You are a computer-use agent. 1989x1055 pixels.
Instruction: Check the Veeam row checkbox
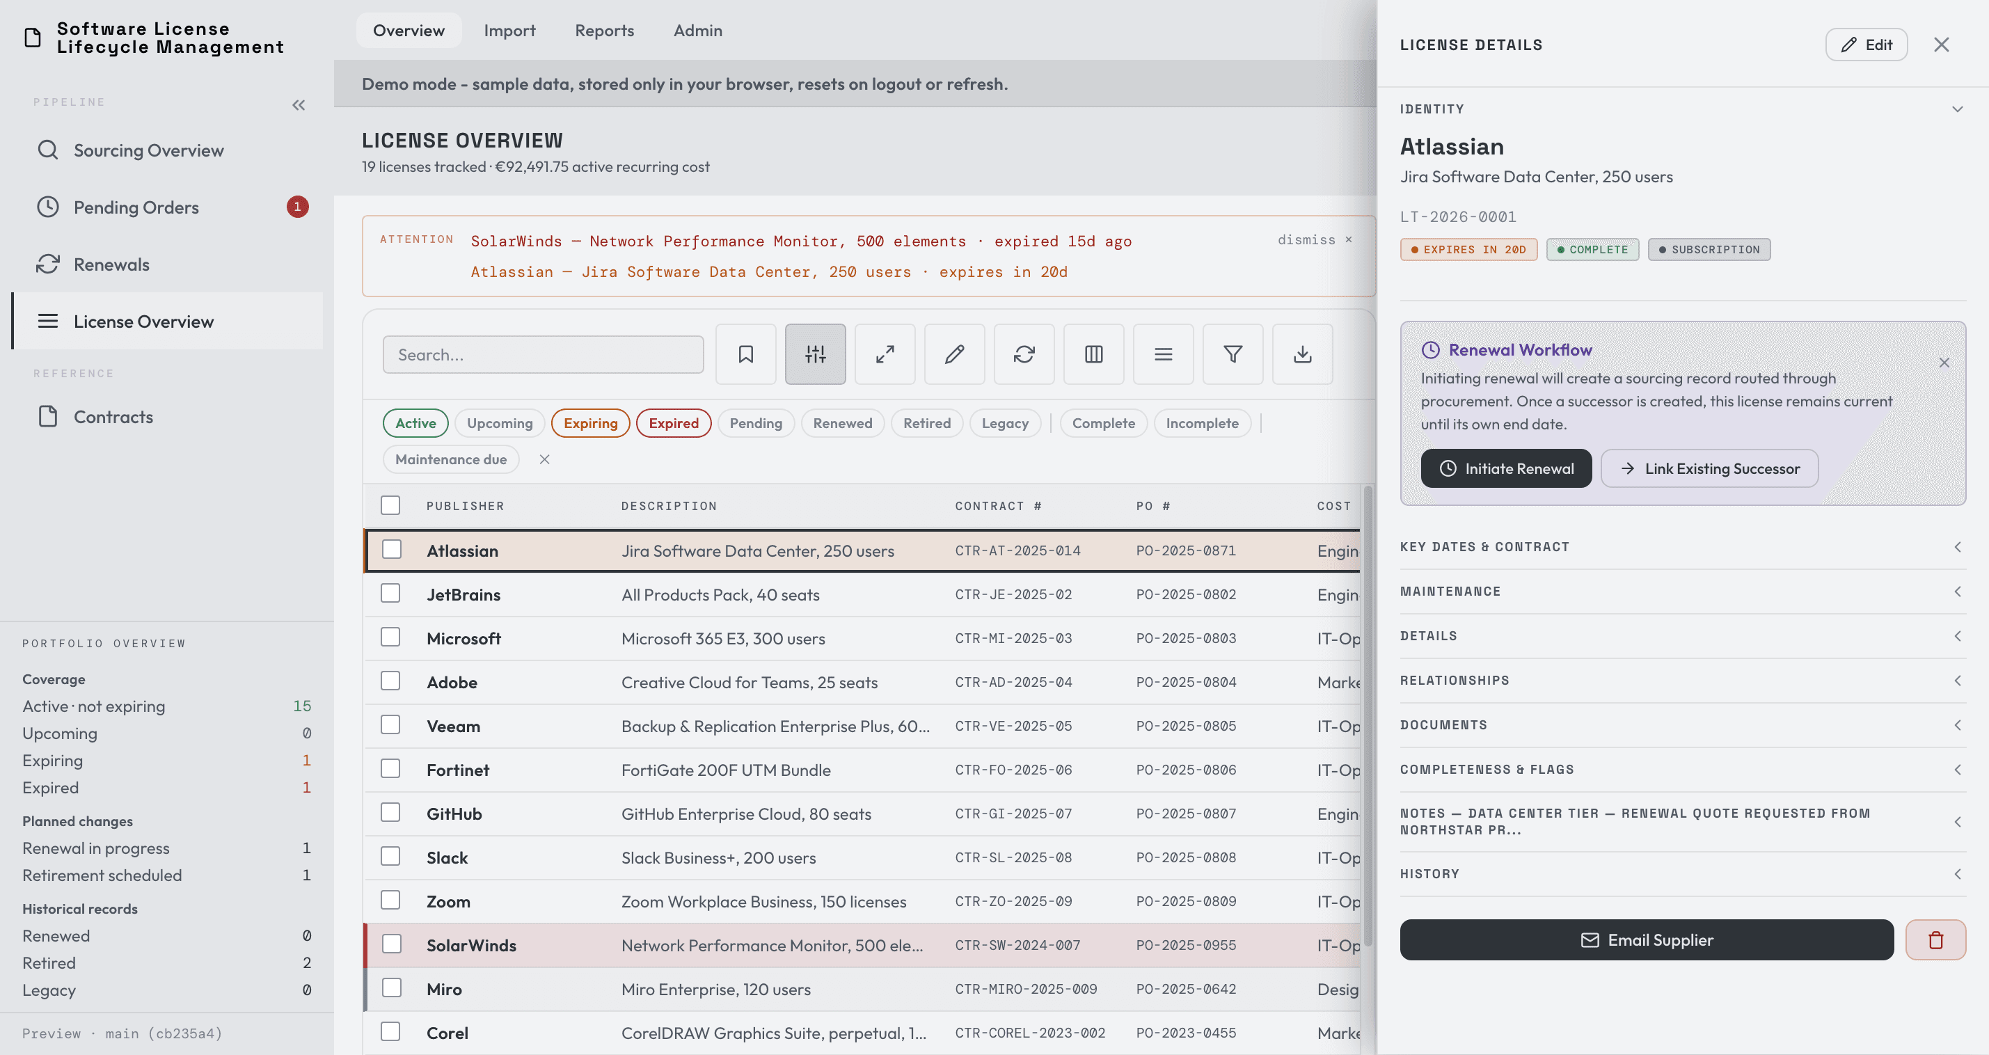pyautogui.click(x=390, y=725)
